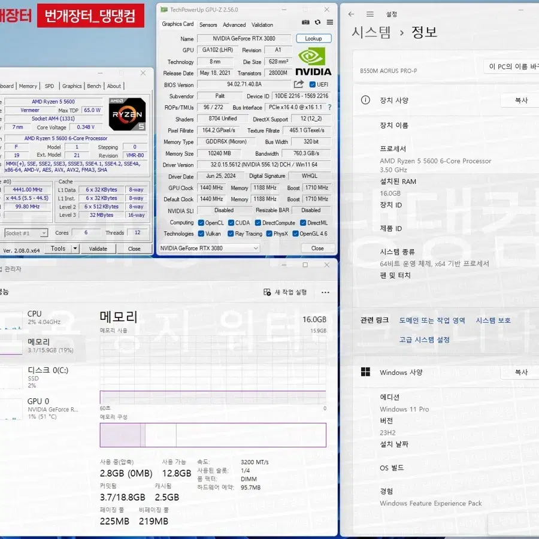Toggle the OpenCL checkbox

click(201, 223)
